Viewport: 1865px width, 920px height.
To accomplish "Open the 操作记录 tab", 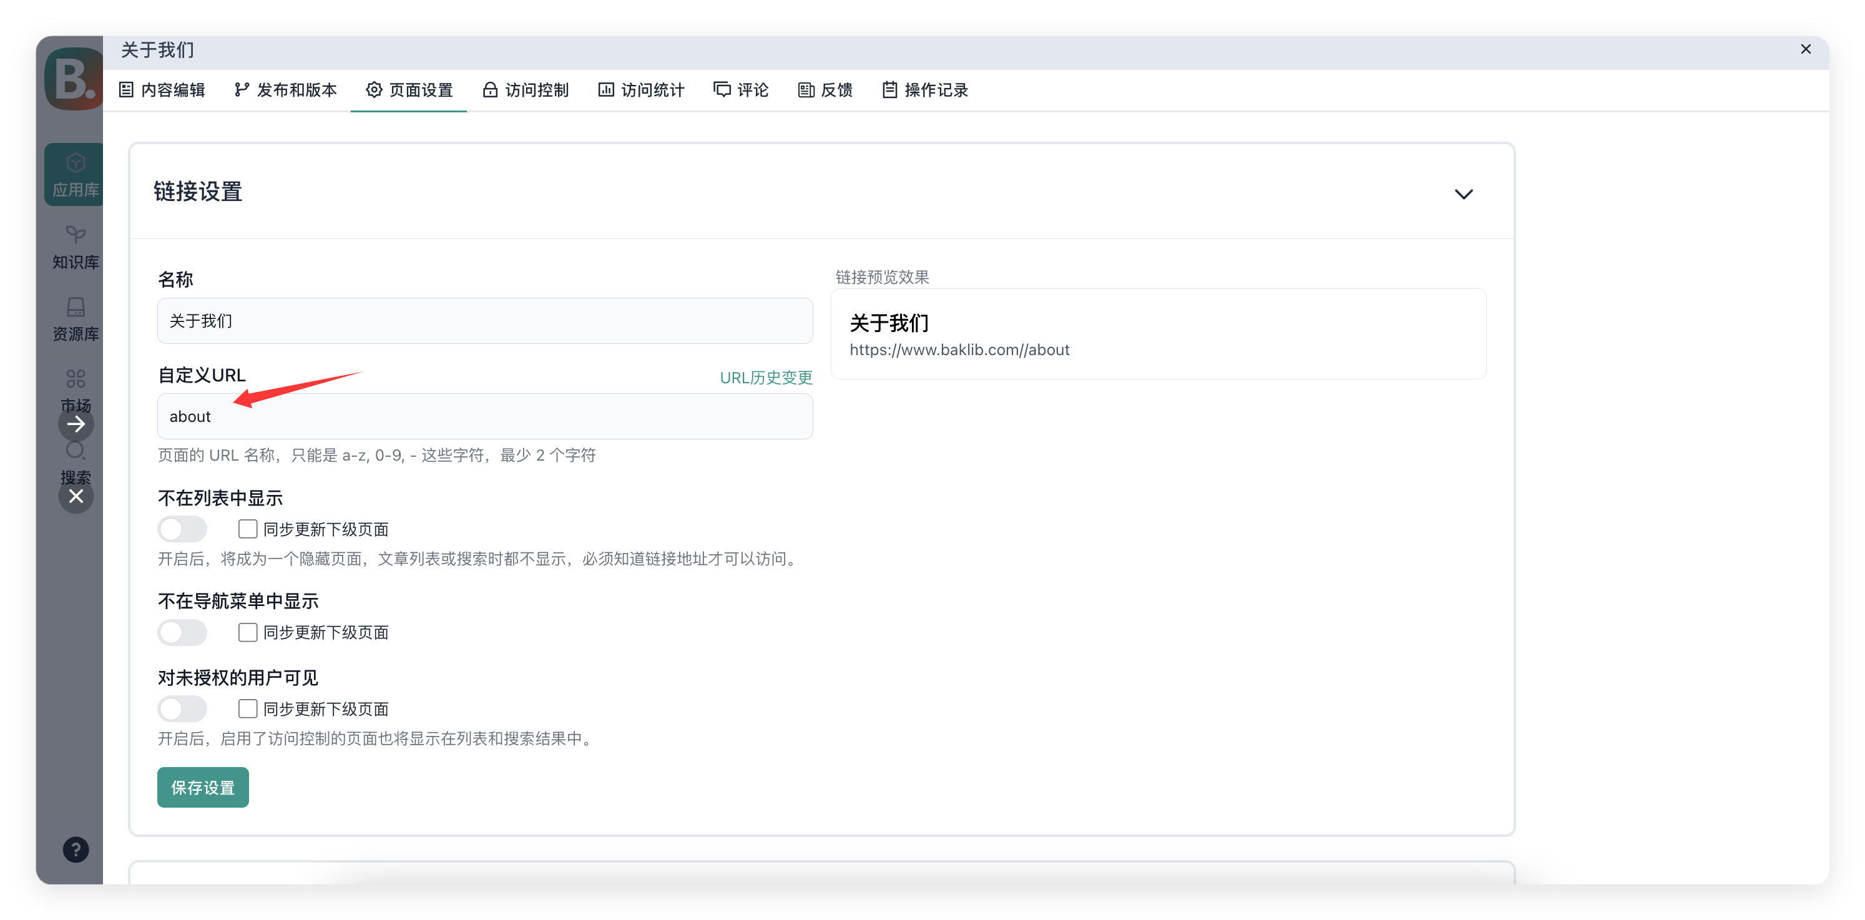I will point(924,90).
